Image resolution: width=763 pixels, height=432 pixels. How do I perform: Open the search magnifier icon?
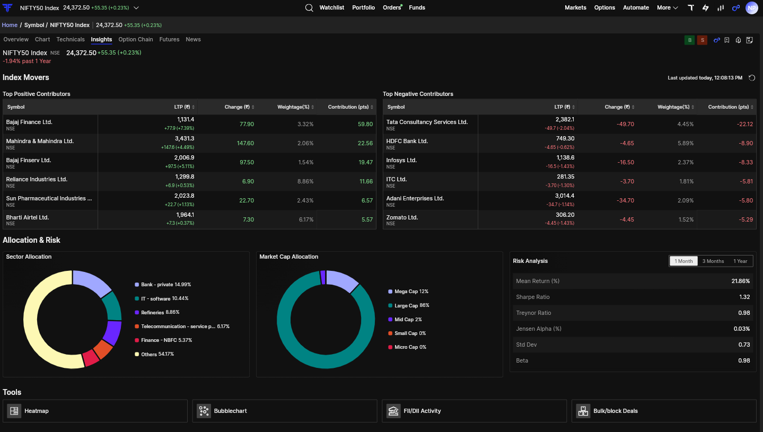click(309, 8)
